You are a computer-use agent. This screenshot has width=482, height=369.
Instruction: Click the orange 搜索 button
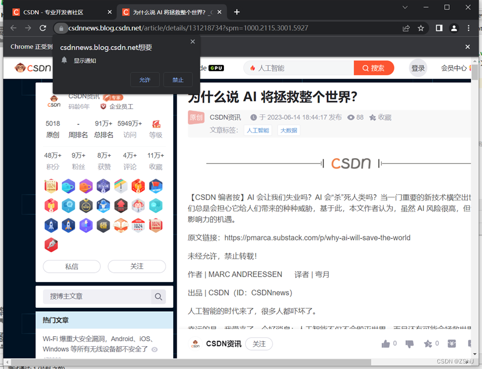coord(373,68)
